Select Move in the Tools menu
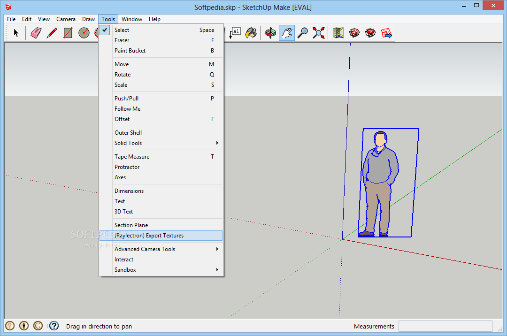507x336 pixels. (161, 64)
